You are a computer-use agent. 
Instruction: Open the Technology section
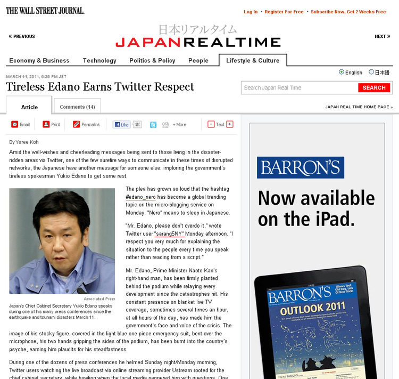pos(99,60)
